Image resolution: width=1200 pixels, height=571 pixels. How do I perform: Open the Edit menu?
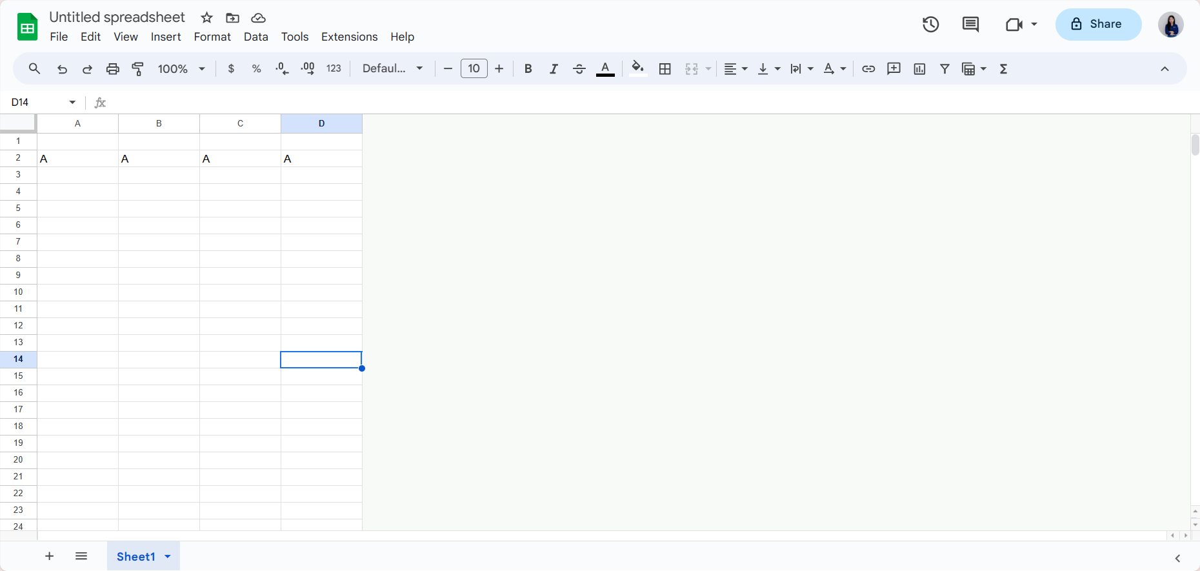pyautogui.click(x=90, y=37)
